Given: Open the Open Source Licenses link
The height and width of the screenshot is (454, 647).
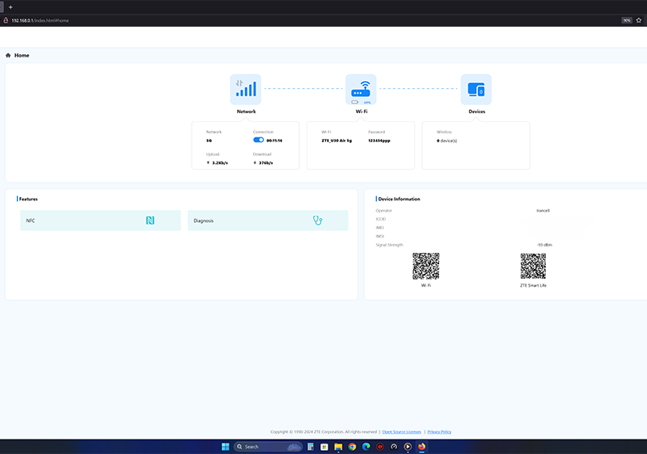Looking at the screenshot, I should tap(401, 431).
